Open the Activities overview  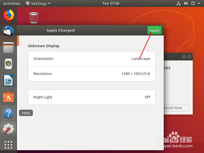click(x=12, y=3)
